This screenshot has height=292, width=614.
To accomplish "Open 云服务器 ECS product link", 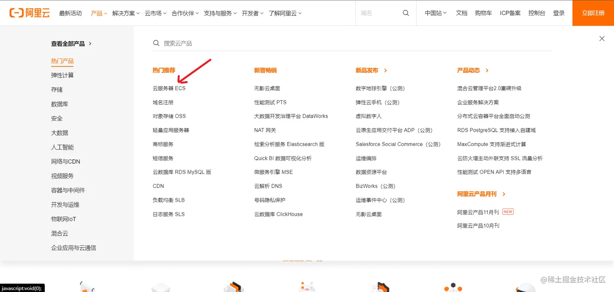I will coord(169,88).
